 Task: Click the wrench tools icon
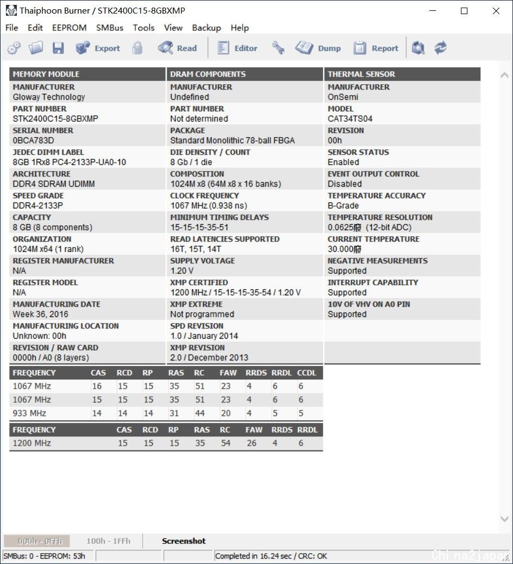[x=278, y=47]
